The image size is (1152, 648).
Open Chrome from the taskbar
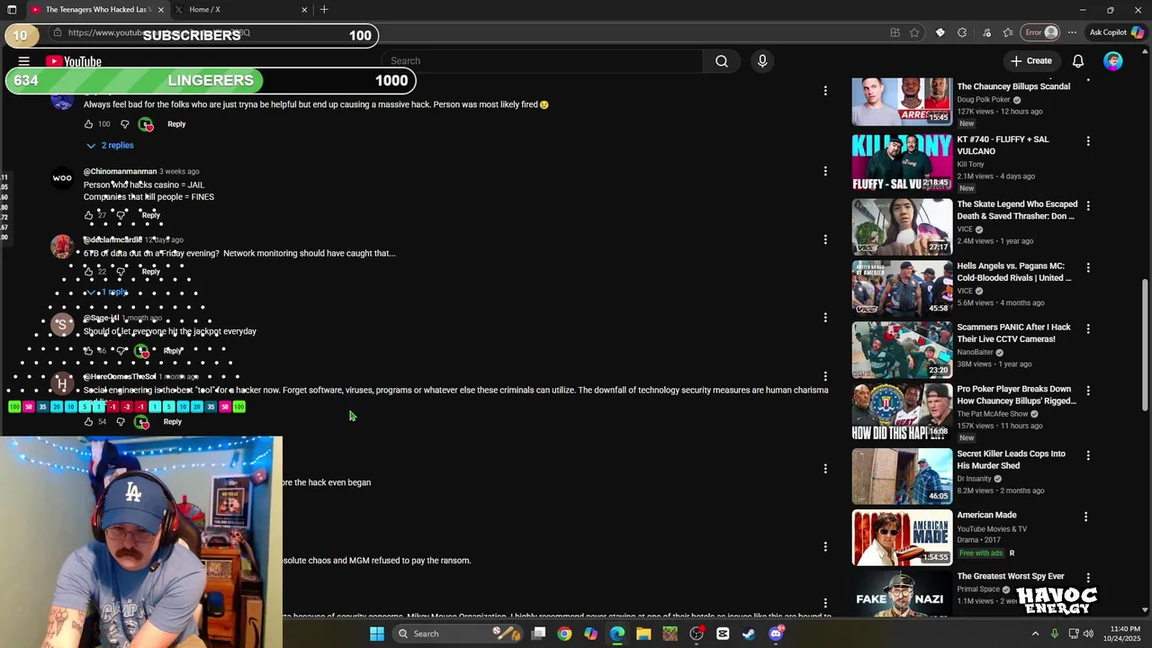pyautogui.click(x=564, y=634)
